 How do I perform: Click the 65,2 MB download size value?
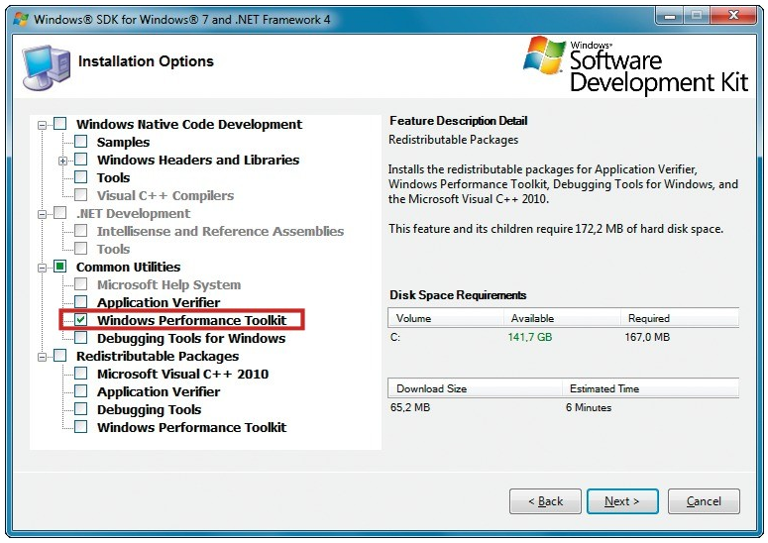410,407
